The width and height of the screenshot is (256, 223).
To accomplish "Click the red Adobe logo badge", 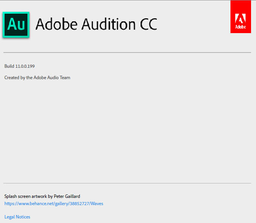I will click(241, 17).
